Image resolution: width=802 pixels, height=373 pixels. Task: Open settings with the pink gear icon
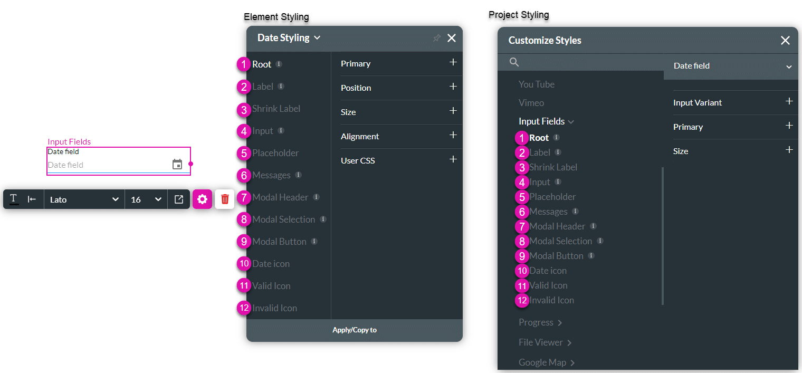(x=202, y=199)
